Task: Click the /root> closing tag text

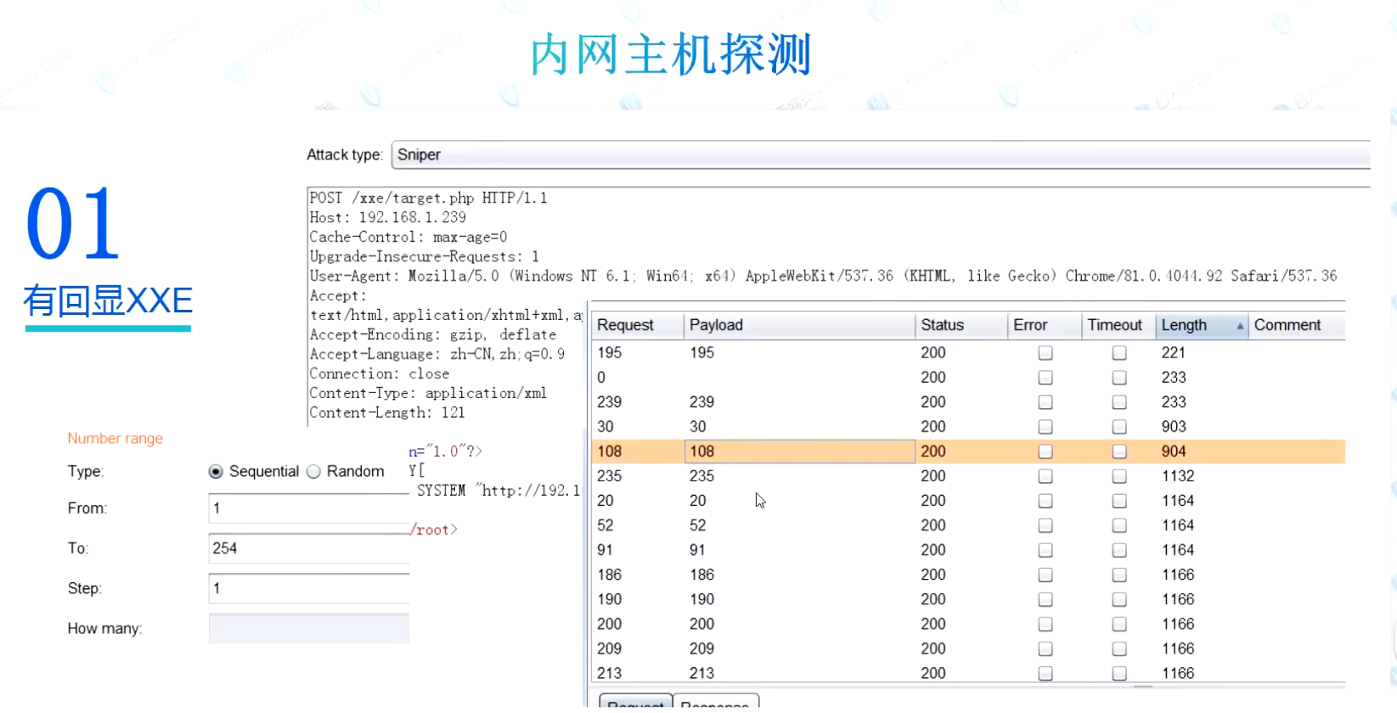Action: [435, 530]
